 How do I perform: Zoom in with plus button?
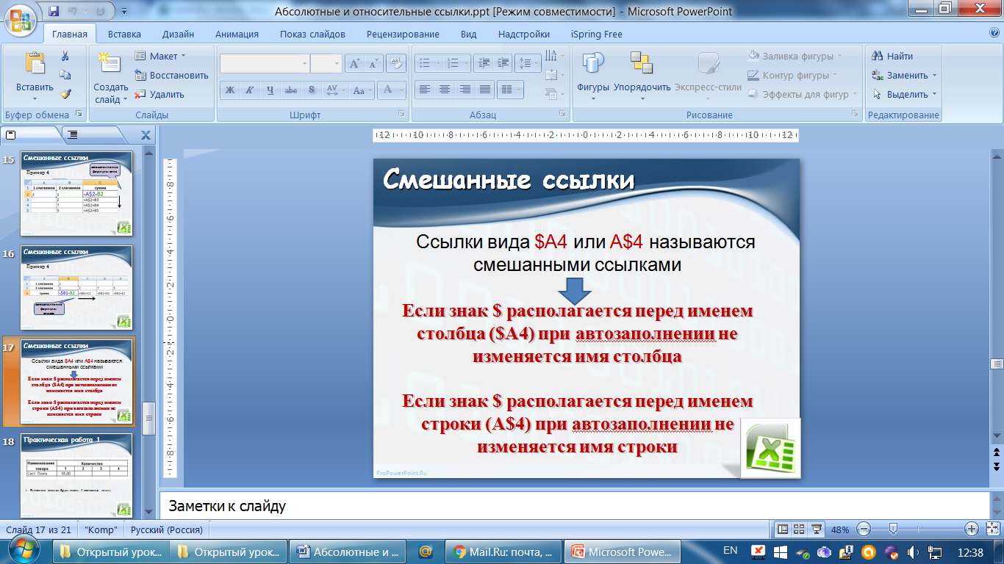coord(971,529)
